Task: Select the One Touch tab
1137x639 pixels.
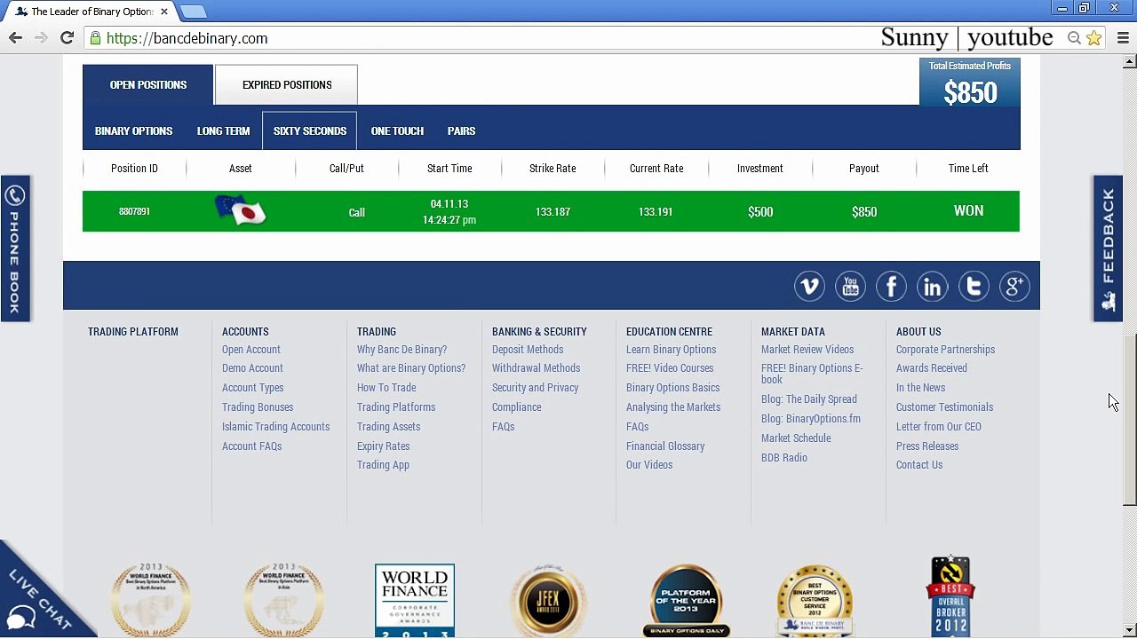Action: [397, 131]
